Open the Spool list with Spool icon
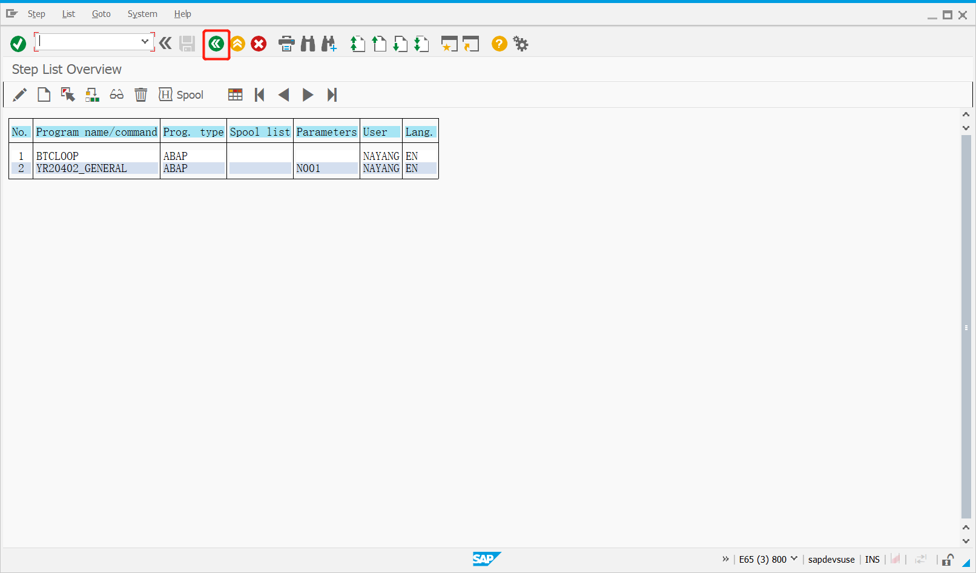 pyautogui.click(x=180, y=94)
